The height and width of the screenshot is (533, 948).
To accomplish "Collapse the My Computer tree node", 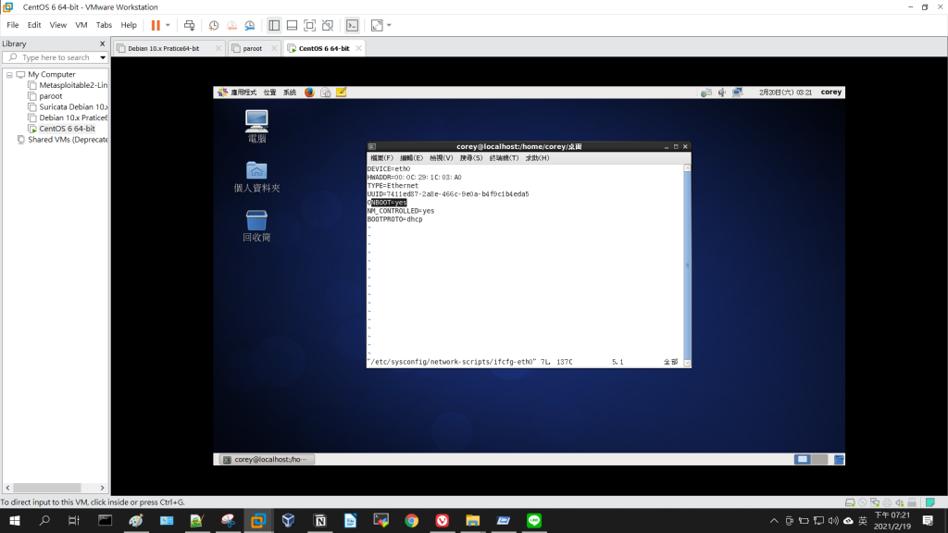I will point(9,75).
